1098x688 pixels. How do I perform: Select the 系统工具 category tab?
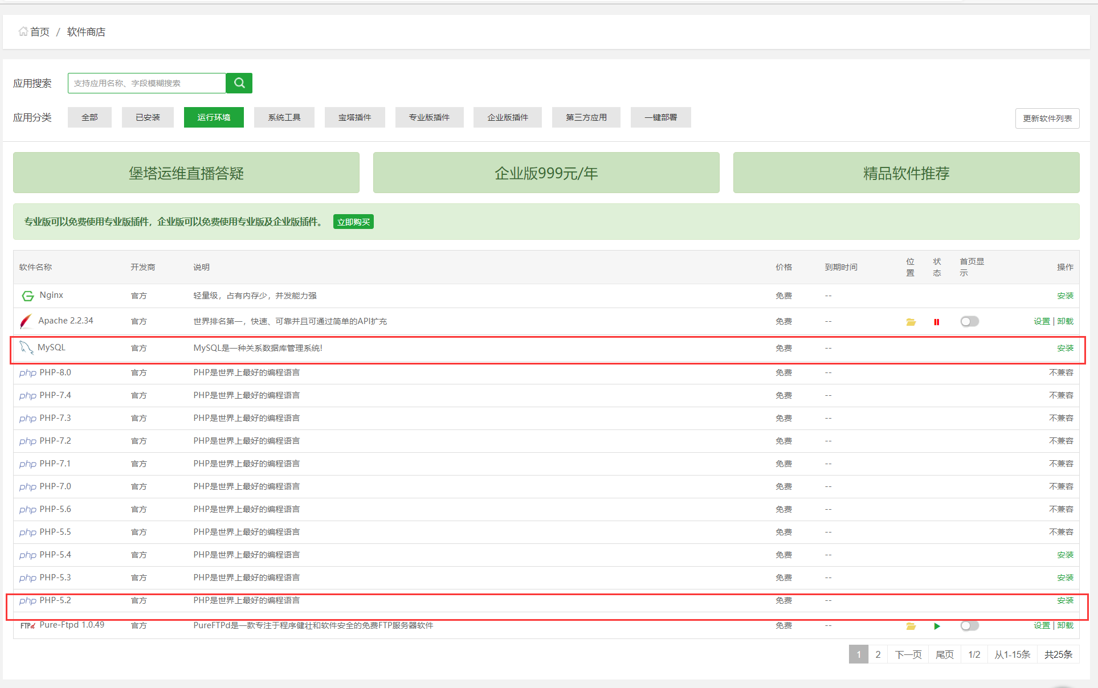[284, 117]
